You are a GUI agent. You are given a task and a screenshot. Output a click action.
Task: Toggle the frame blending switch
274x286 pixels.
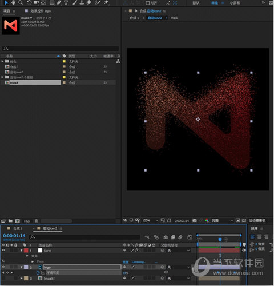[173, 237]
